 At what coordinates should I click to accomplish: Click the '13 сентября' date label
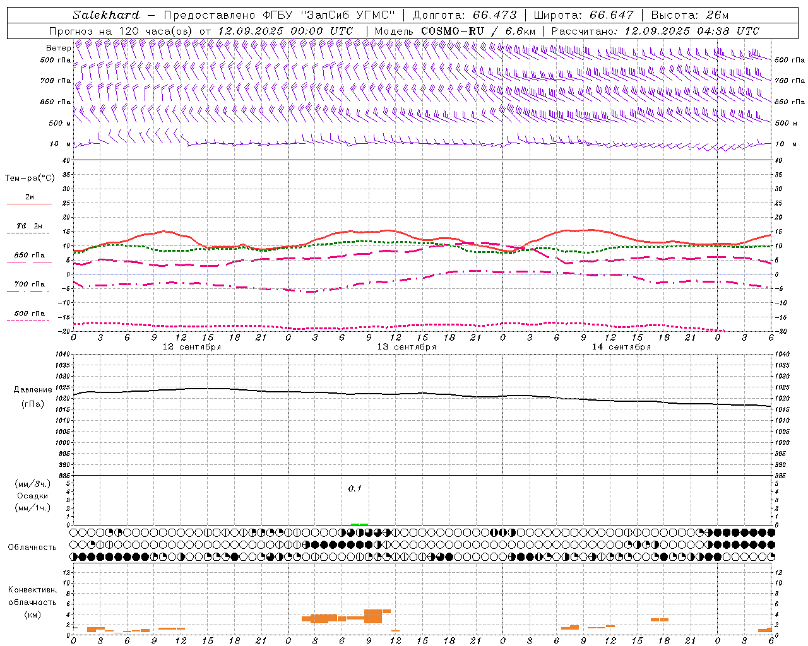(407, 346)
